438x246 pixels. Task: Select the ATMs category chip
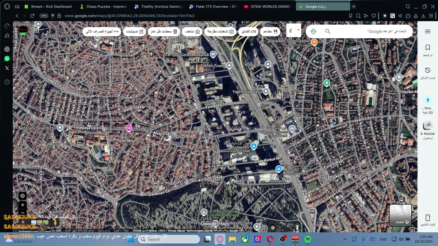[x=102, y=31]
